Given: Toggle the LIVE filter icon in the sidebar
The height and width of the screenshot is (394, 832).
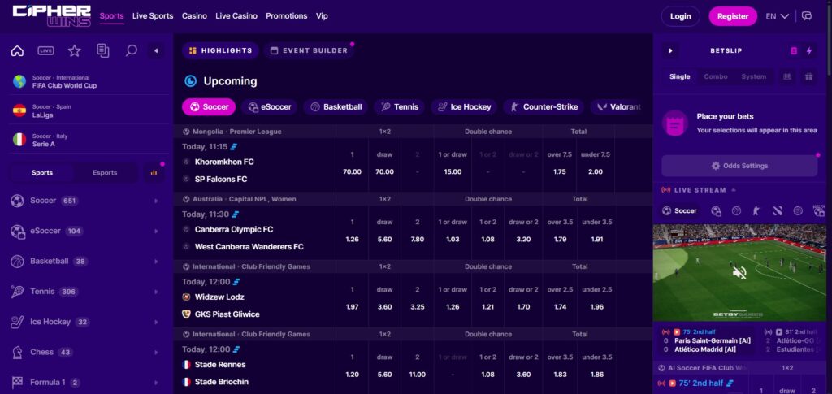Looking at the screenshot, I should click(x=45, y=51).
